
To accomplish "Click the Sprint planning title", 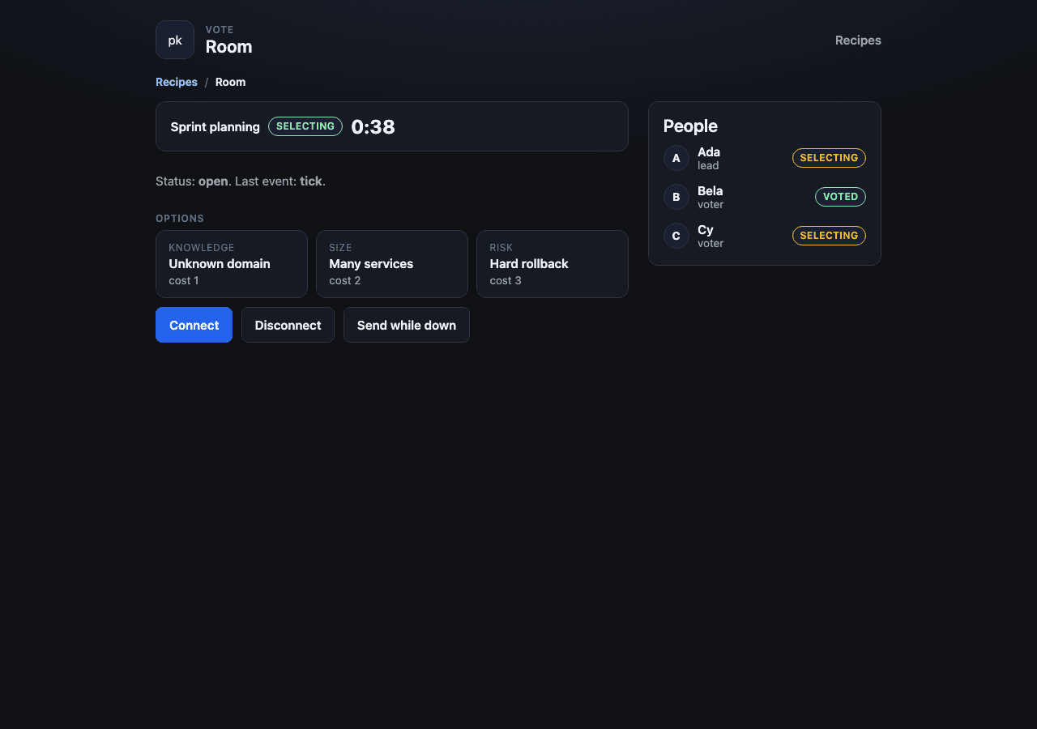I will click(215, 126).
